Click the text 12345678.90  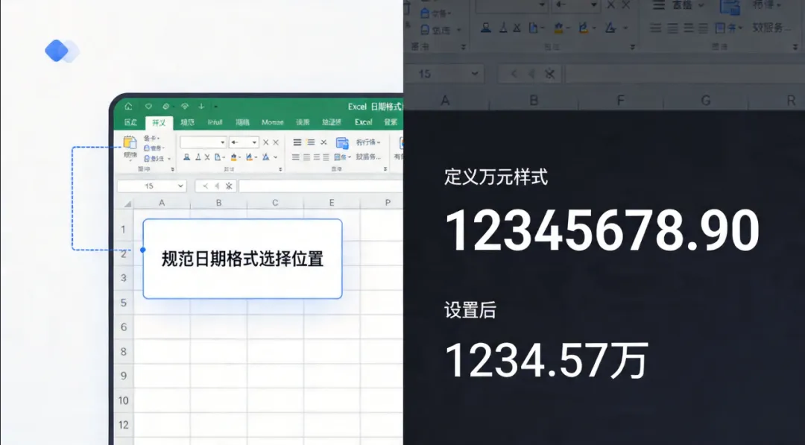602,230
